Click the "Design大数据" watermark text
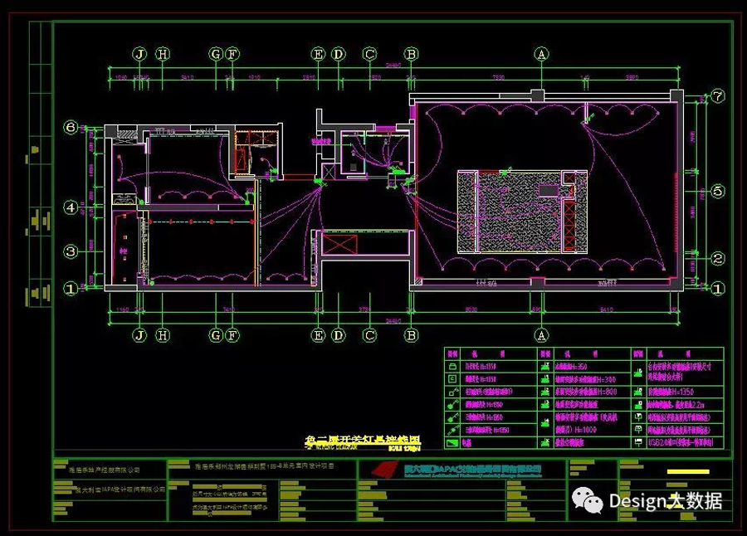747x536 pixels. [x=664, y=500]
